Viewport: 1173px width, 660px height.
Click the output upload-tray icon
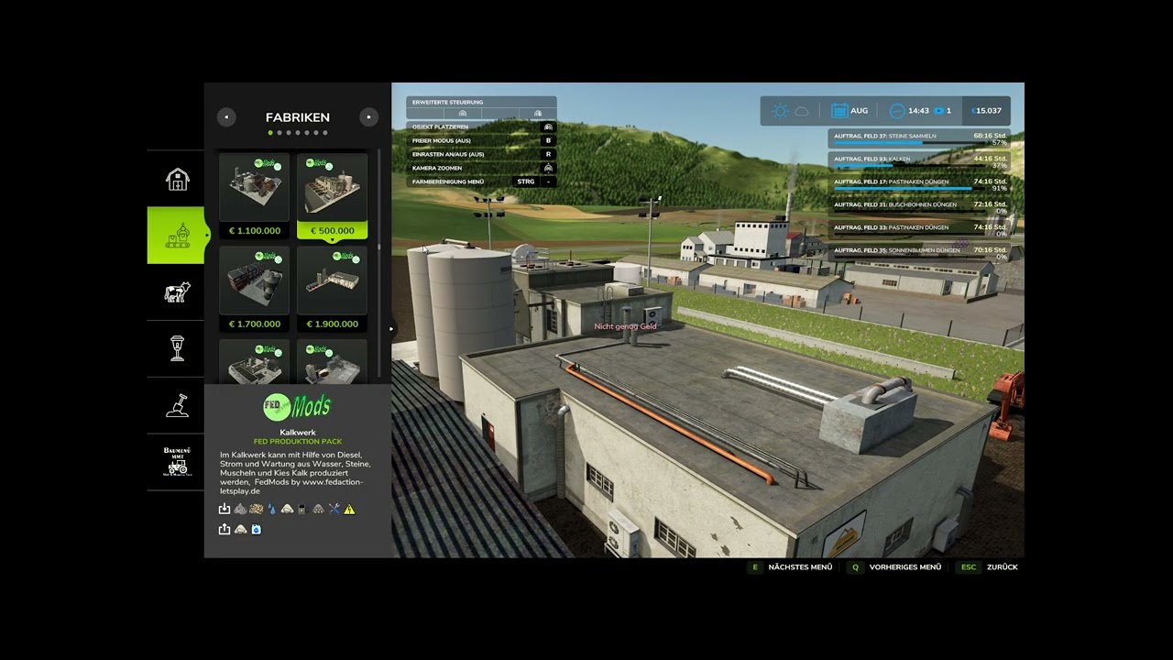[x=225, y=529]
